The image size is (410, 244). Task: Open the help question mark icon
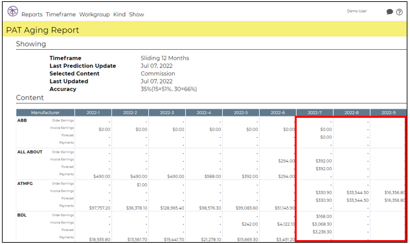click(399, 12)
